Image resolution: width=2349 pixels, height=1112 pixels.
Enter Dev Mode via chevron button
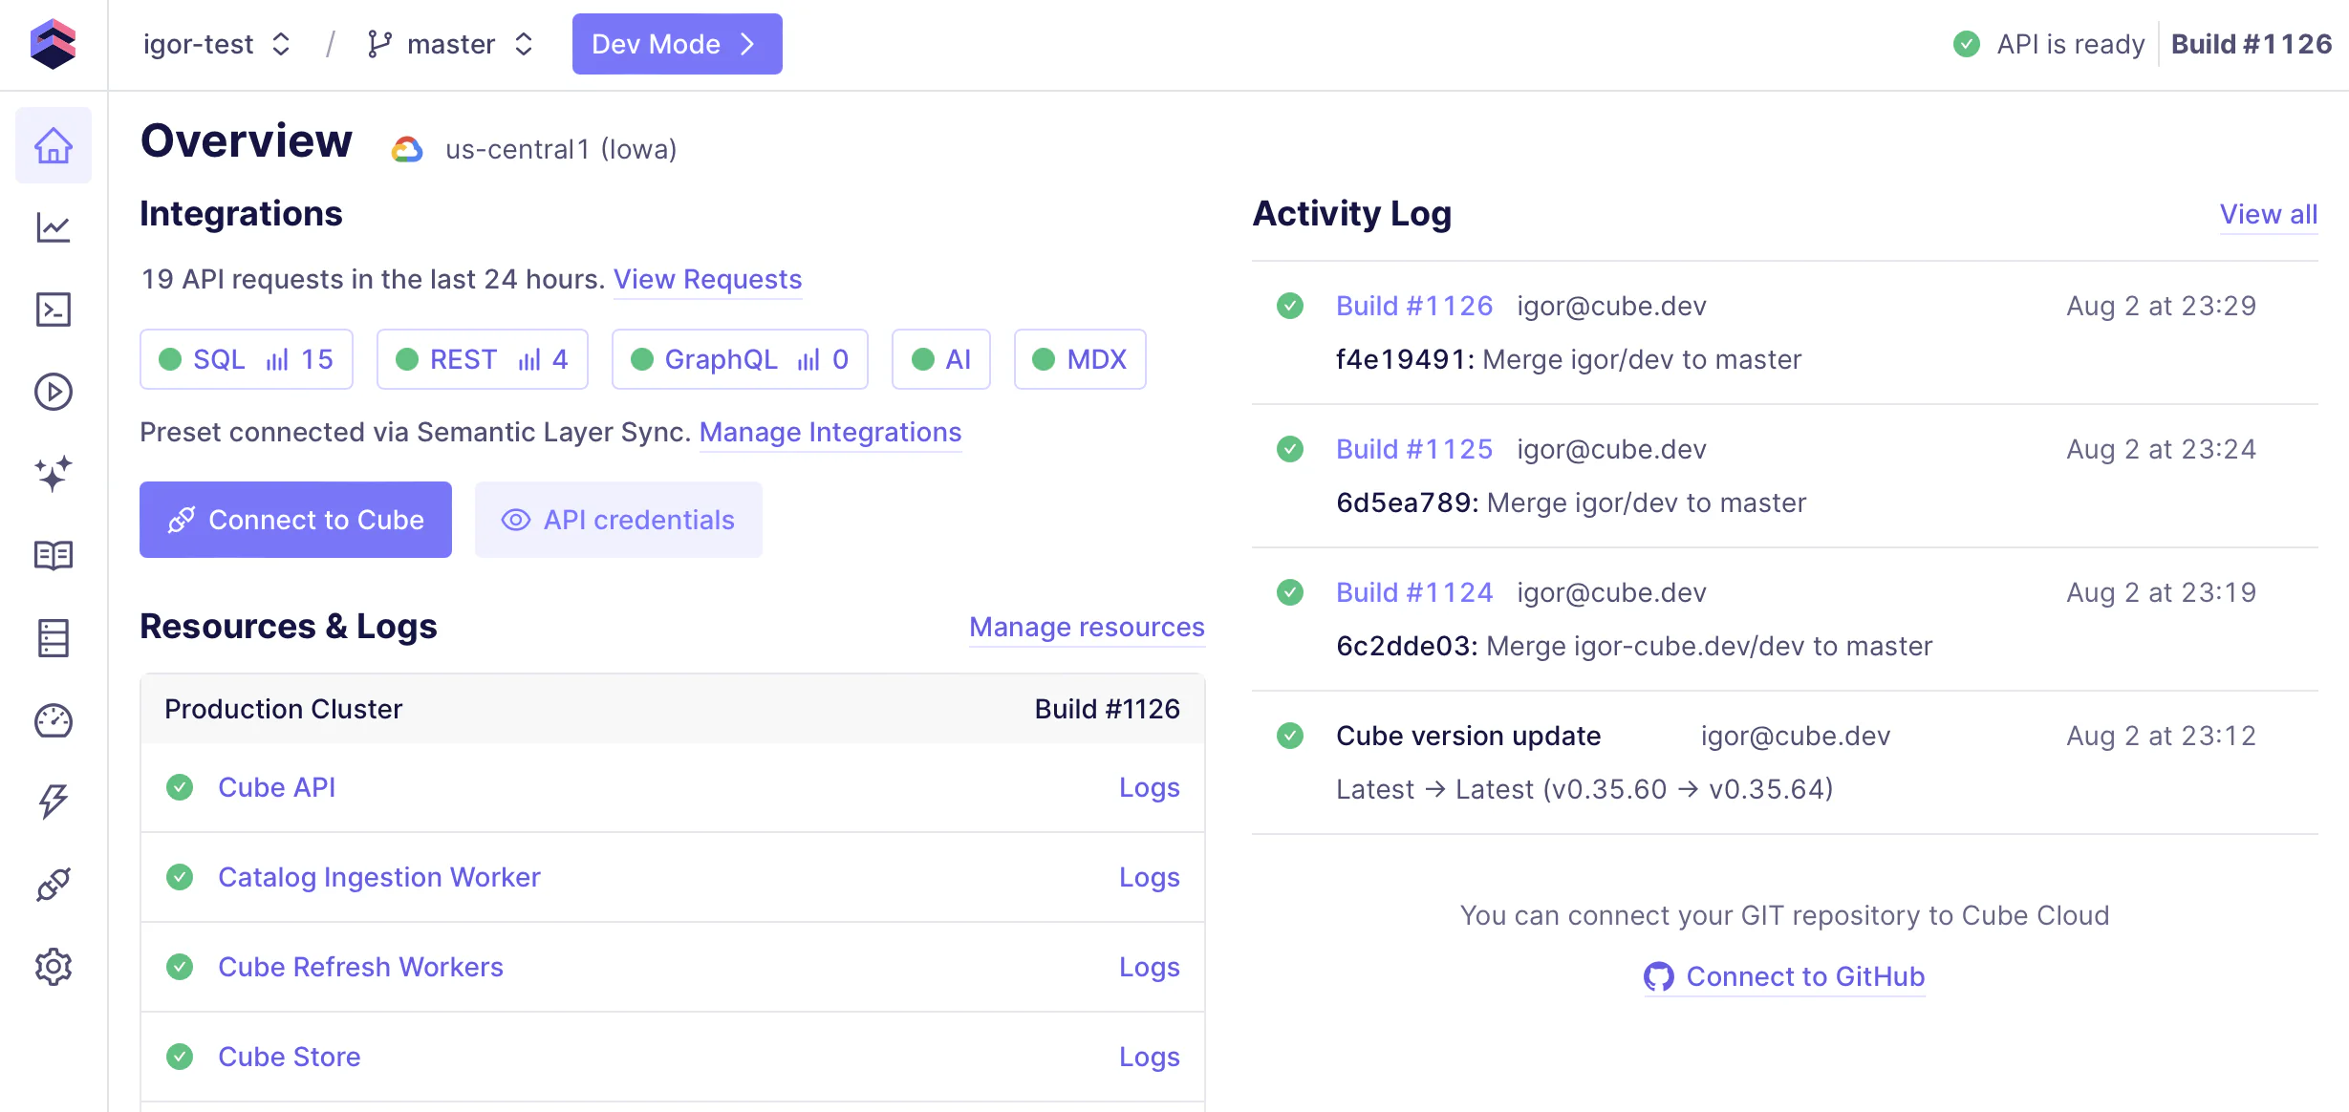coord(677,44)
